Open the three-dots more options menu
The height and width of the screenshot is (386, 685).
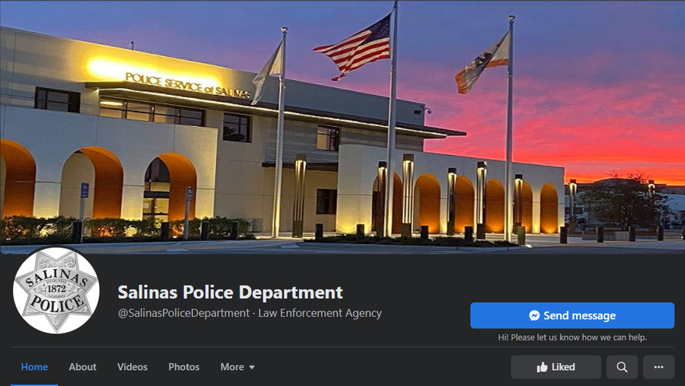[x=659, y=367]
